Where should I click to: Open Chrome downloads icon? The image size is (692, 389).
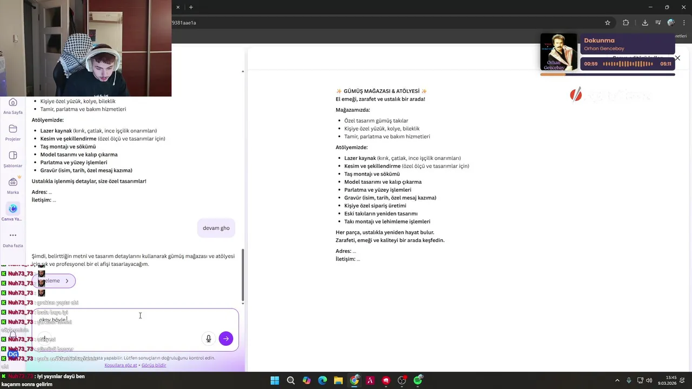tap(645, 23)
